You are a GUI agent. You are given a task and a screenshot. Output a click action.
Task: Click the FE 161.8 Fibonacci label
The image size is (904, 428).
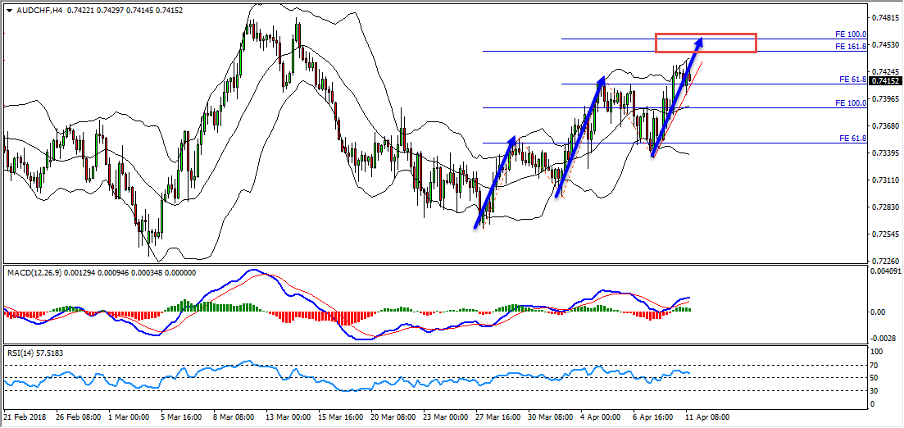(851, 47)
